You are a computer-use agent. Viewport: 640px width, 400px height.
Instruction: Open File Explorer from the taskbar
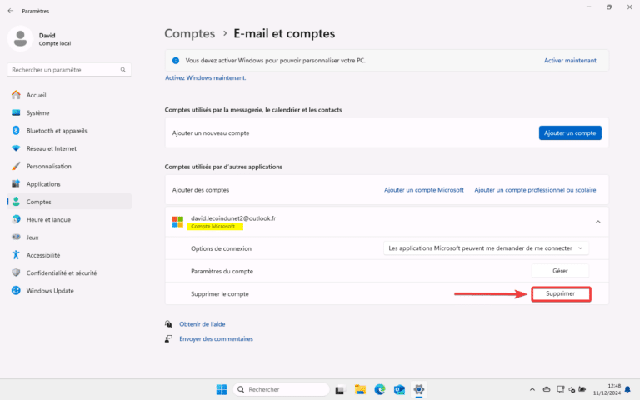click(x=360, y=389)
